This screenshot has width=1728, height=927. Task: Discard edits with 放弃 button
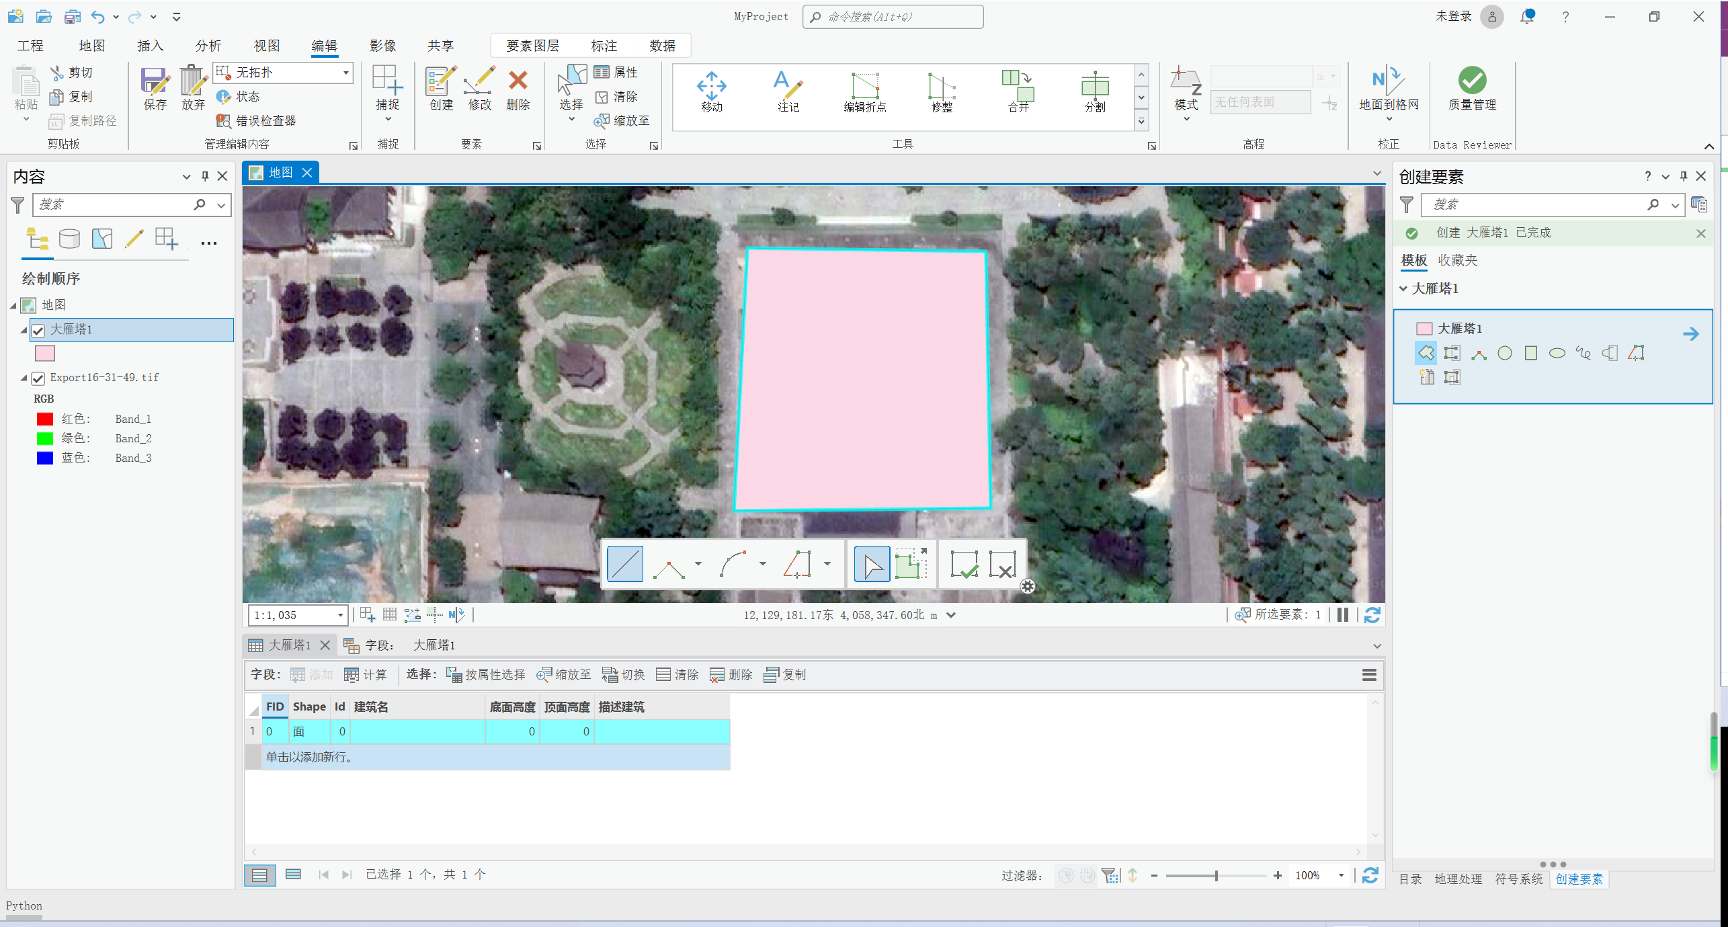[x=193, y=88]
